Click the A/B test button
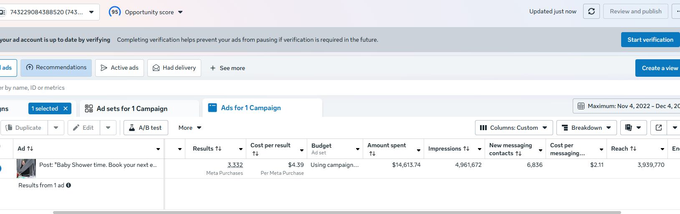680x214 pixels. click(146, 128)
